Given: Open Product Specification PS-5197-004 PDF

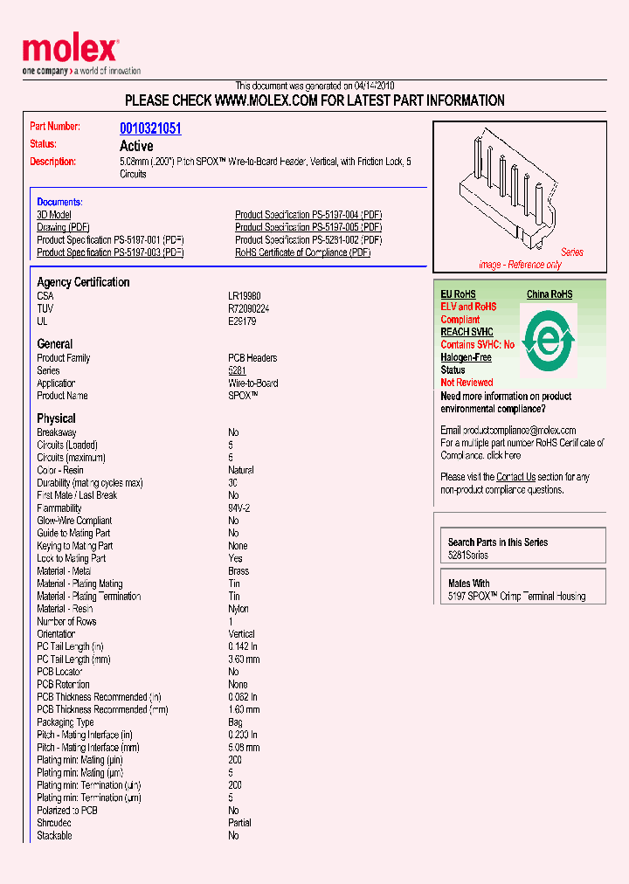Looking at the screenshot, I should (308, 215).
